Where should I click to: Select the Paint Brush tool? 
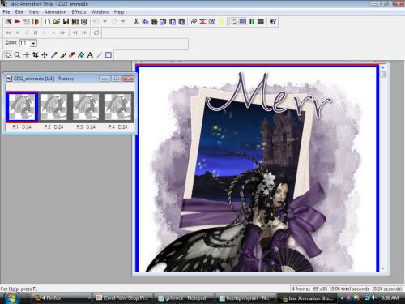click(x=63, y=55)
